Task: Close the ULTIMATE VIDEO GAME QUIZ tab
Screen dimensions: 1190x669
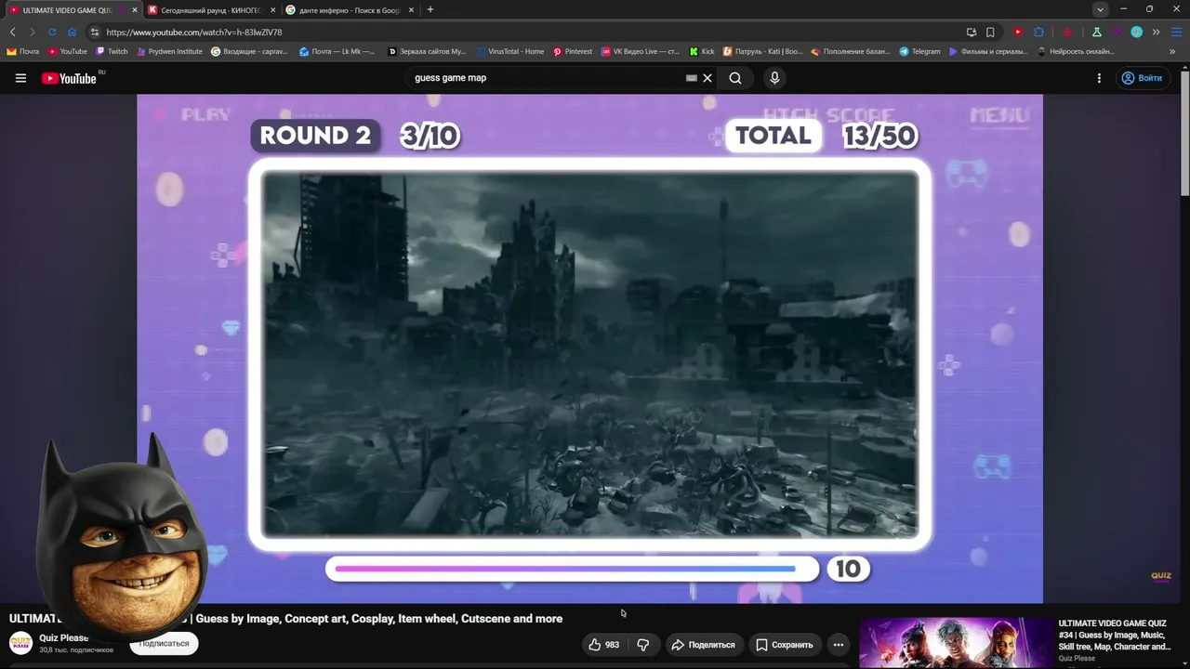Action: point(135,10)
